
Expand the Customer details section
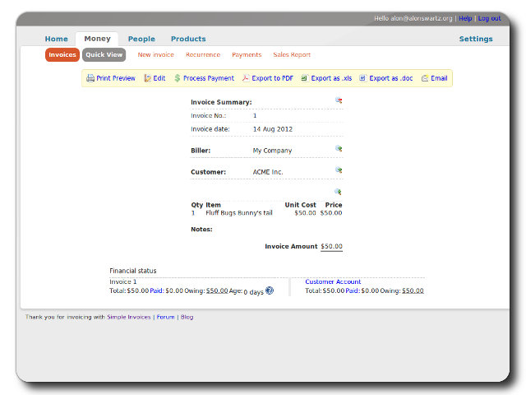[338, 170]
